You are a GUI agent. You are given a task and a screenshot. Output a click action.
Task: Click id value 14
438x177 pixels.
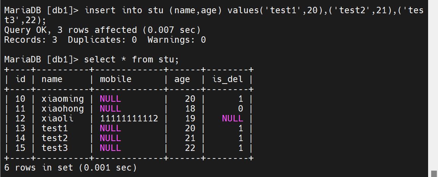pyautogui.click(x=20, y=138)
